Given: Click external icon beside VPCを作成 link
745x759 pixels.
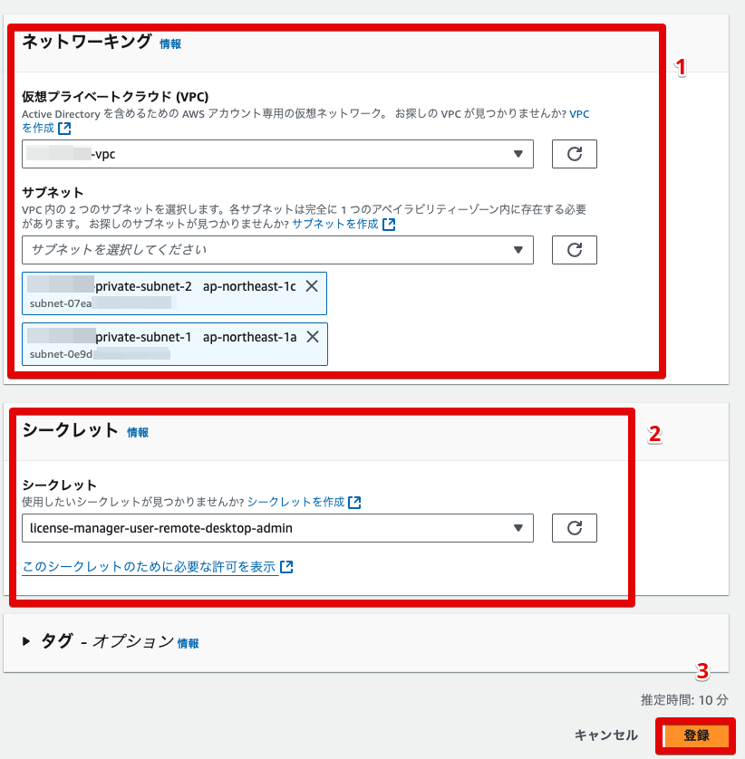Looking at the screenshot, I should point(64,129).
